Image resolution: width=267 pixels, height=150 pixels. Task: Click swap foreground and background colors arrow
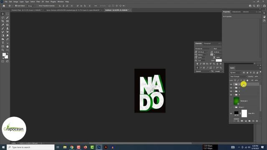point(8,54)
